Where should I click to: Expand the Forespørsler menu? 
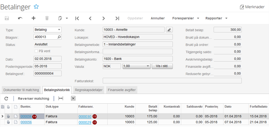(186, 18)
